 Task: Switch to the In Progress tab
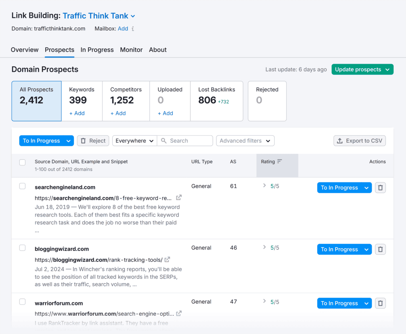pyautogui.click(x=97, y=50)
